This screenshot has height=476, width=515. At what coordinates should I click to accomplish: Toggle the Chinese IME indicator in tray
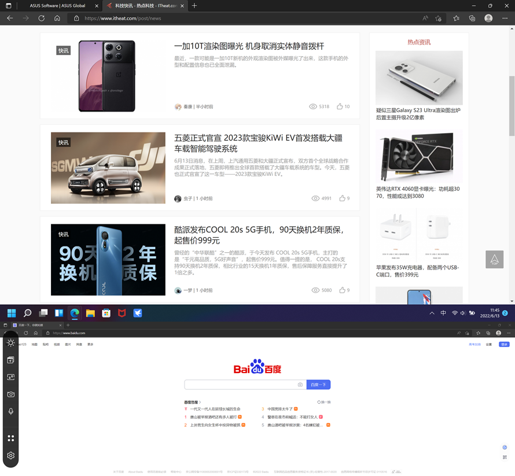click(x=443, y=313)
